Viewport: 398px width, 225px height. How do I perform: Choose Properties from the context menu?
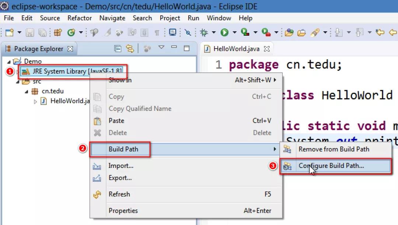coord(186,211)
